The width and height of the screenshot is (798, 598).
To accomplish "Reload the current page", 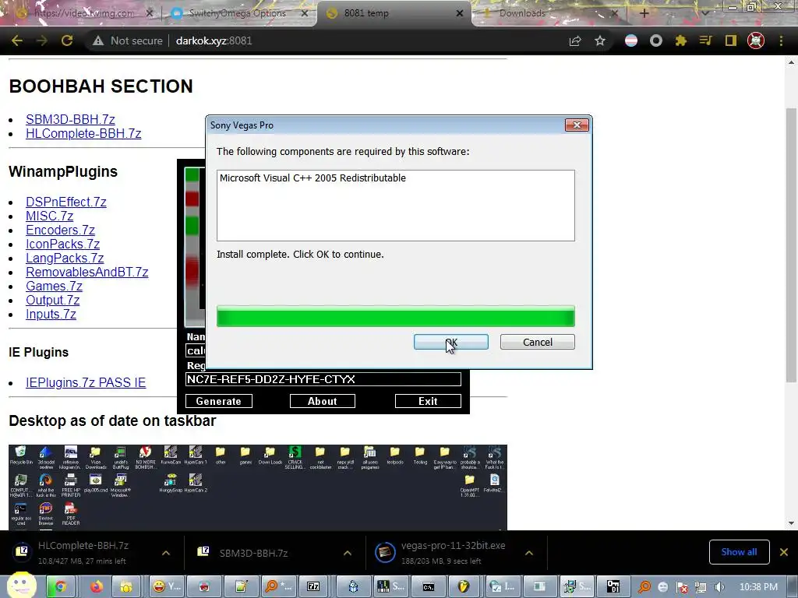I will (x=67, y=40).
